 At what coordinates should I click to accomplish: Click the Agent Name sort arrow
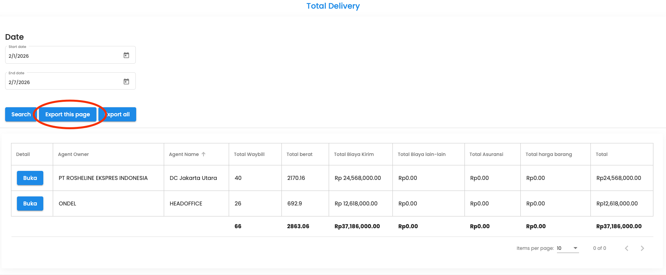[x=203, y=154]
